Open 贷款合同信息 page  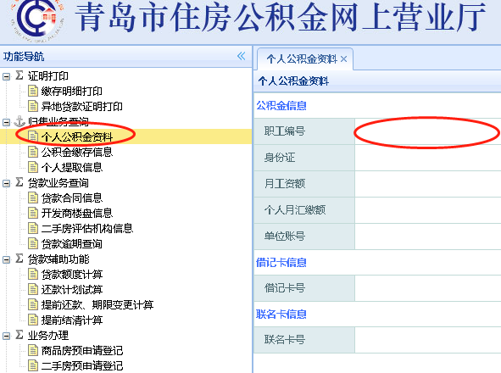72,198
